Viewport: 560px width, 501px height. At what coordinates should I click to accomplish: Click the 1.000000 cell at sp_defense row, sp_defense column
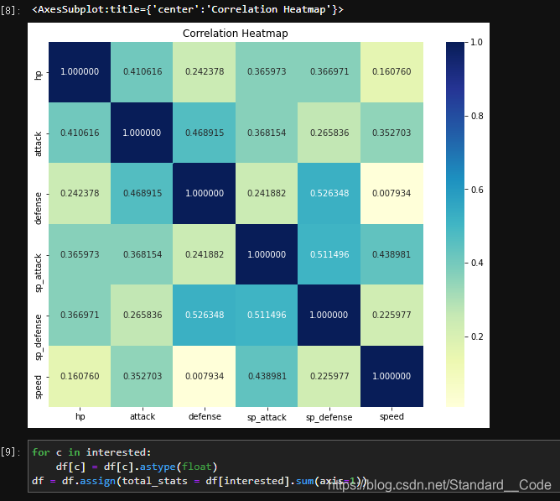click(329, 315)
